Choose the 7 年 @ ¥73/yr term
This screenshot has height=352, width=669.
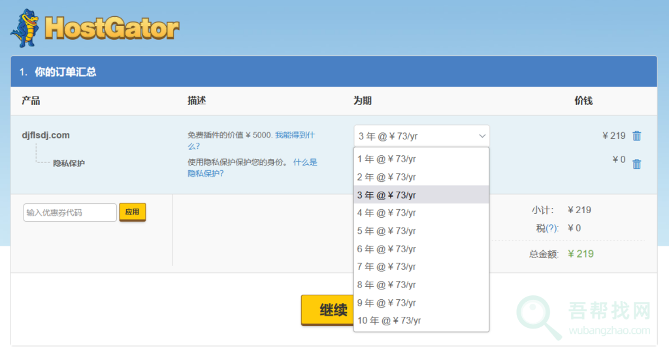(x=421, y=267)
